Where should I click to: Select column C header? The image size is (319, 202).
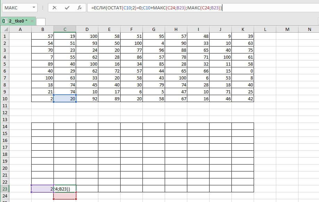click(x=65, y=30)
